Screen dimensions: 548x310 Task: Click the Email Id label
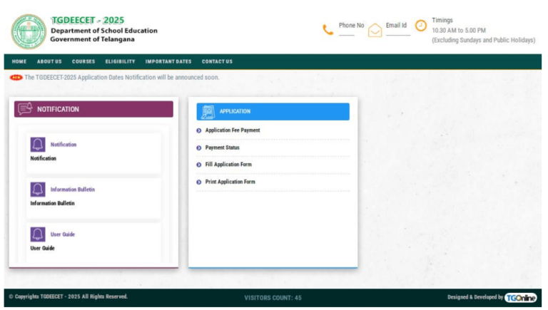[396, 26]
